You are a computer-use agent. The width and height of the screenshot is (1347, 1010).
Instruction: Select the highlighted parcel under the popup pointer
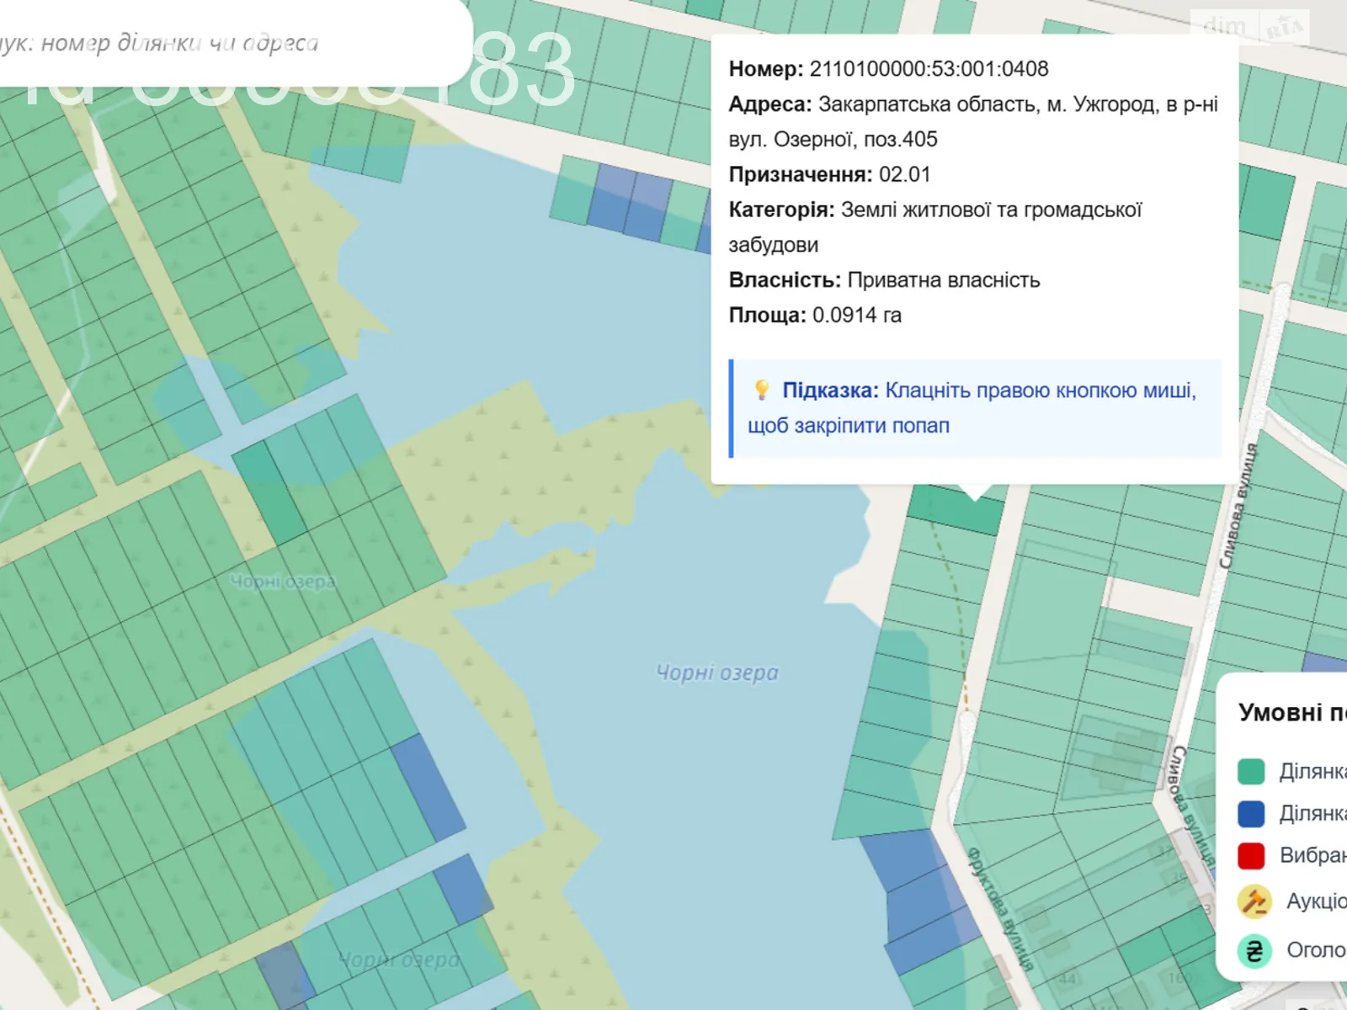[956, 508]
